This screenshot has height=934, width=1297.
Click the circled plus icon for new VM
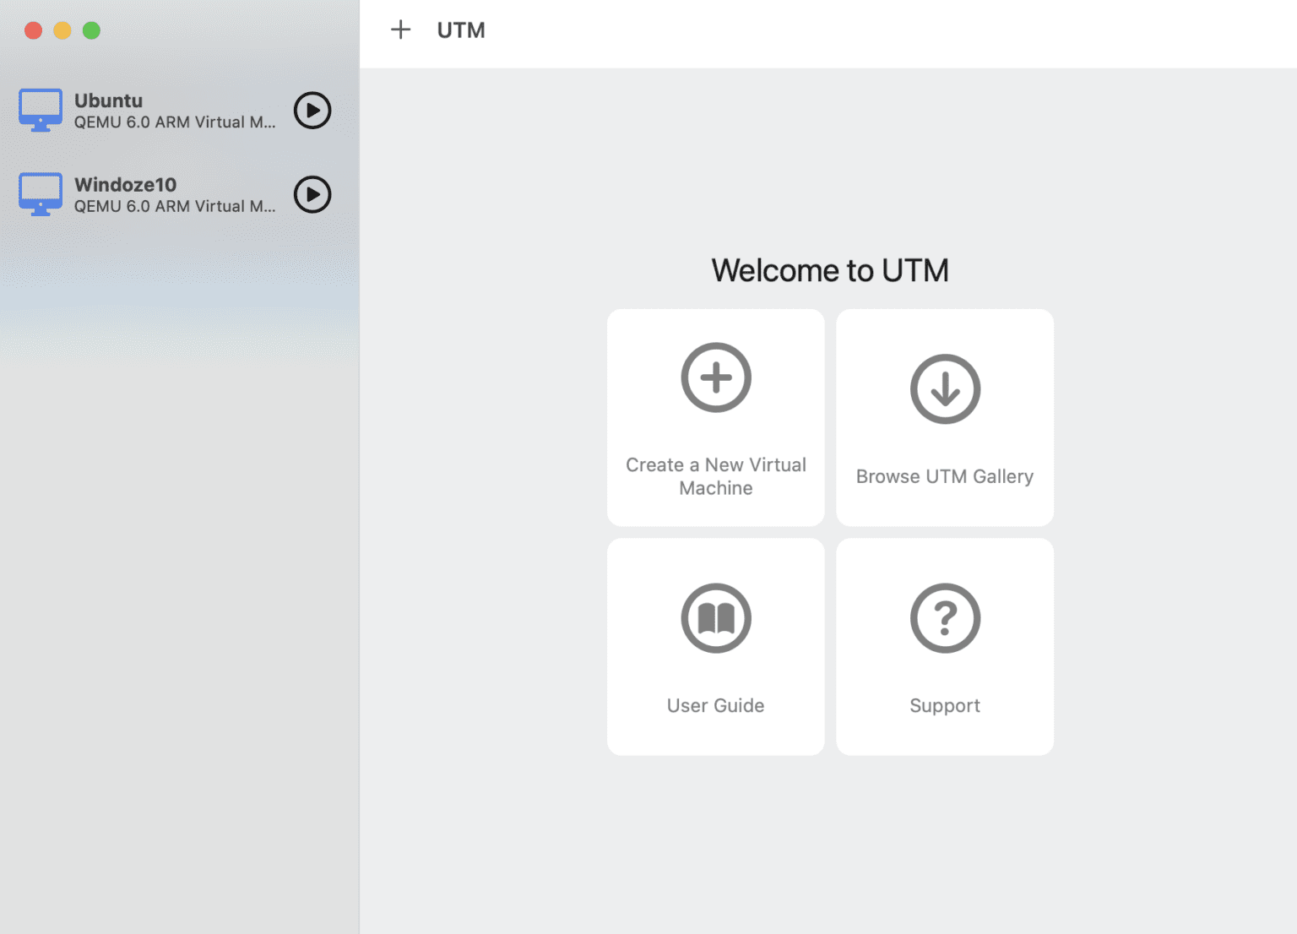click(715, 377)
